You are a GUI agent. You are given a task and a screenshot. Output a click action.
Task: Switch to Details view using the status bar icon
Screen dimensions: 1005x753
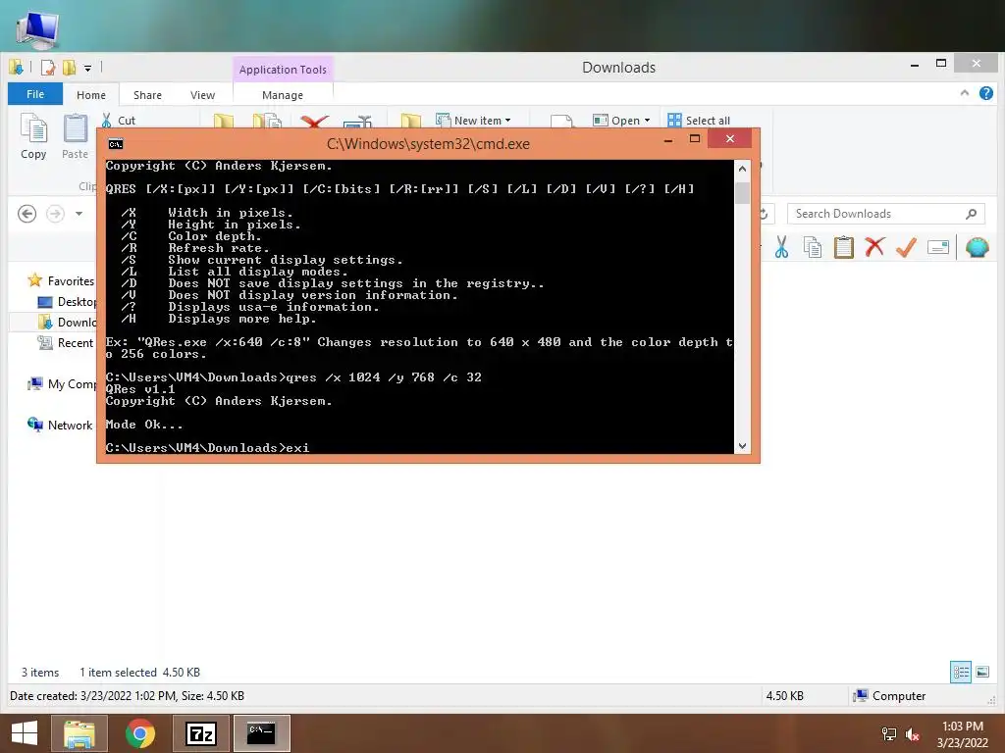(961, 672)
